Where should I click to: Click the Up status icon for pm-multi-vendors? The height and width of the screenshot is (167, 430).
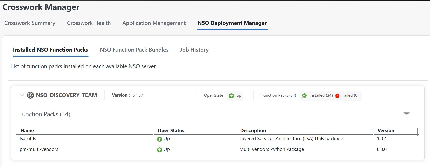[159, 150]
